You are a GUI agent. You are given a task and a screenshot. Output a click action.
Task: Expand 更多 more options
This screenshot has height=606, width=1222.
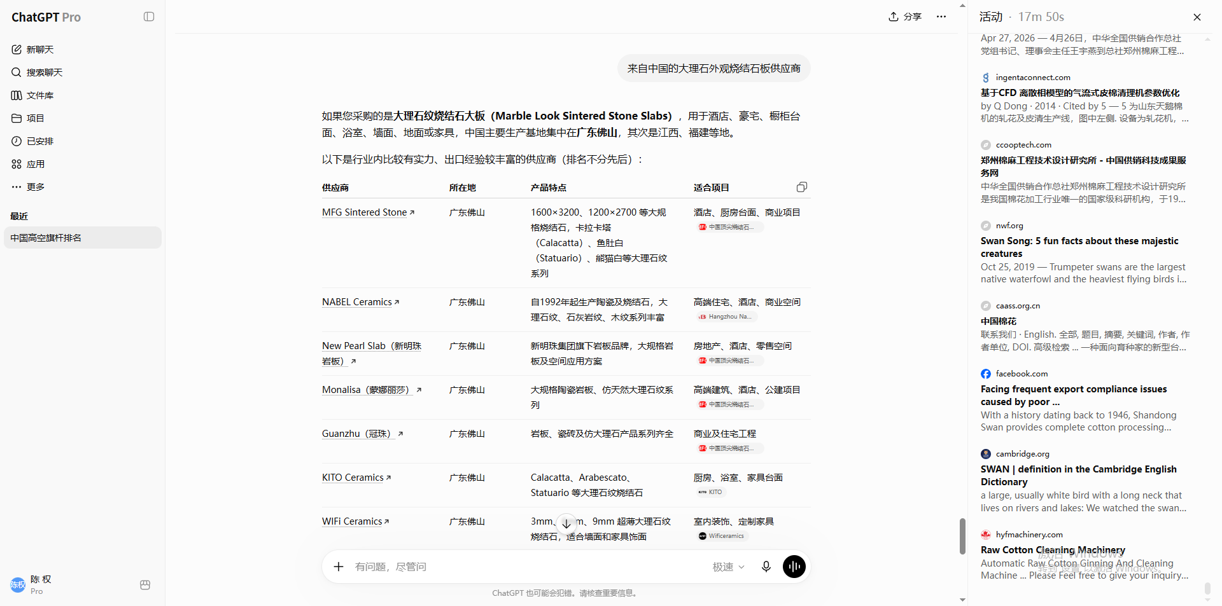(x=82, y=187)
